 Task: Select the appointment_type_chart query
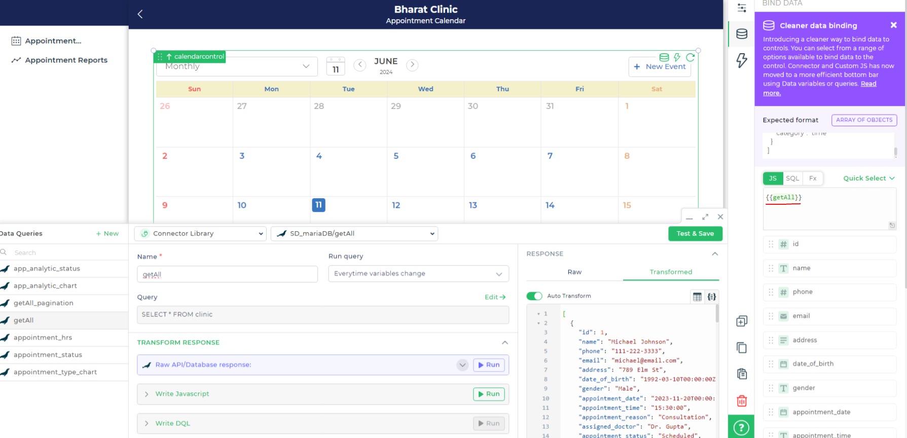point(64,372)
